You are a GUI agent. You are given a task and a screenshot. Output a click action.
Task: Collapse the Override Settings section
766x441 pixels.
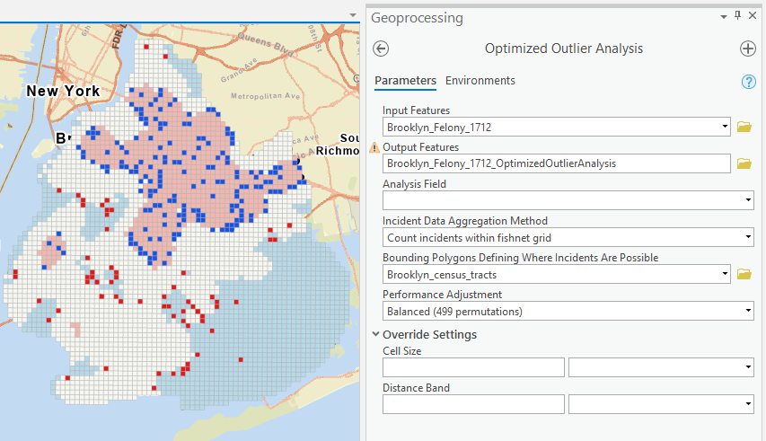tap(375, 335)
